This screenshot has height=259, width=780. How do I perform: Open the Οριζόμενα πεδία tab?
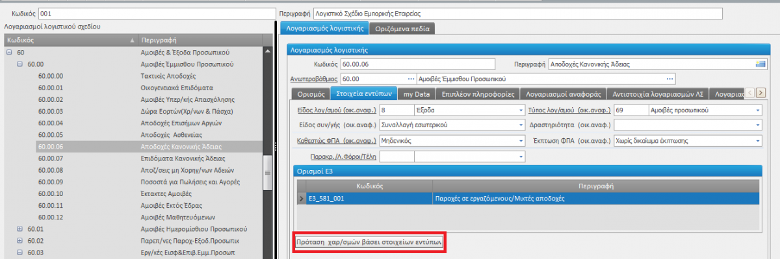click(402, 28)
